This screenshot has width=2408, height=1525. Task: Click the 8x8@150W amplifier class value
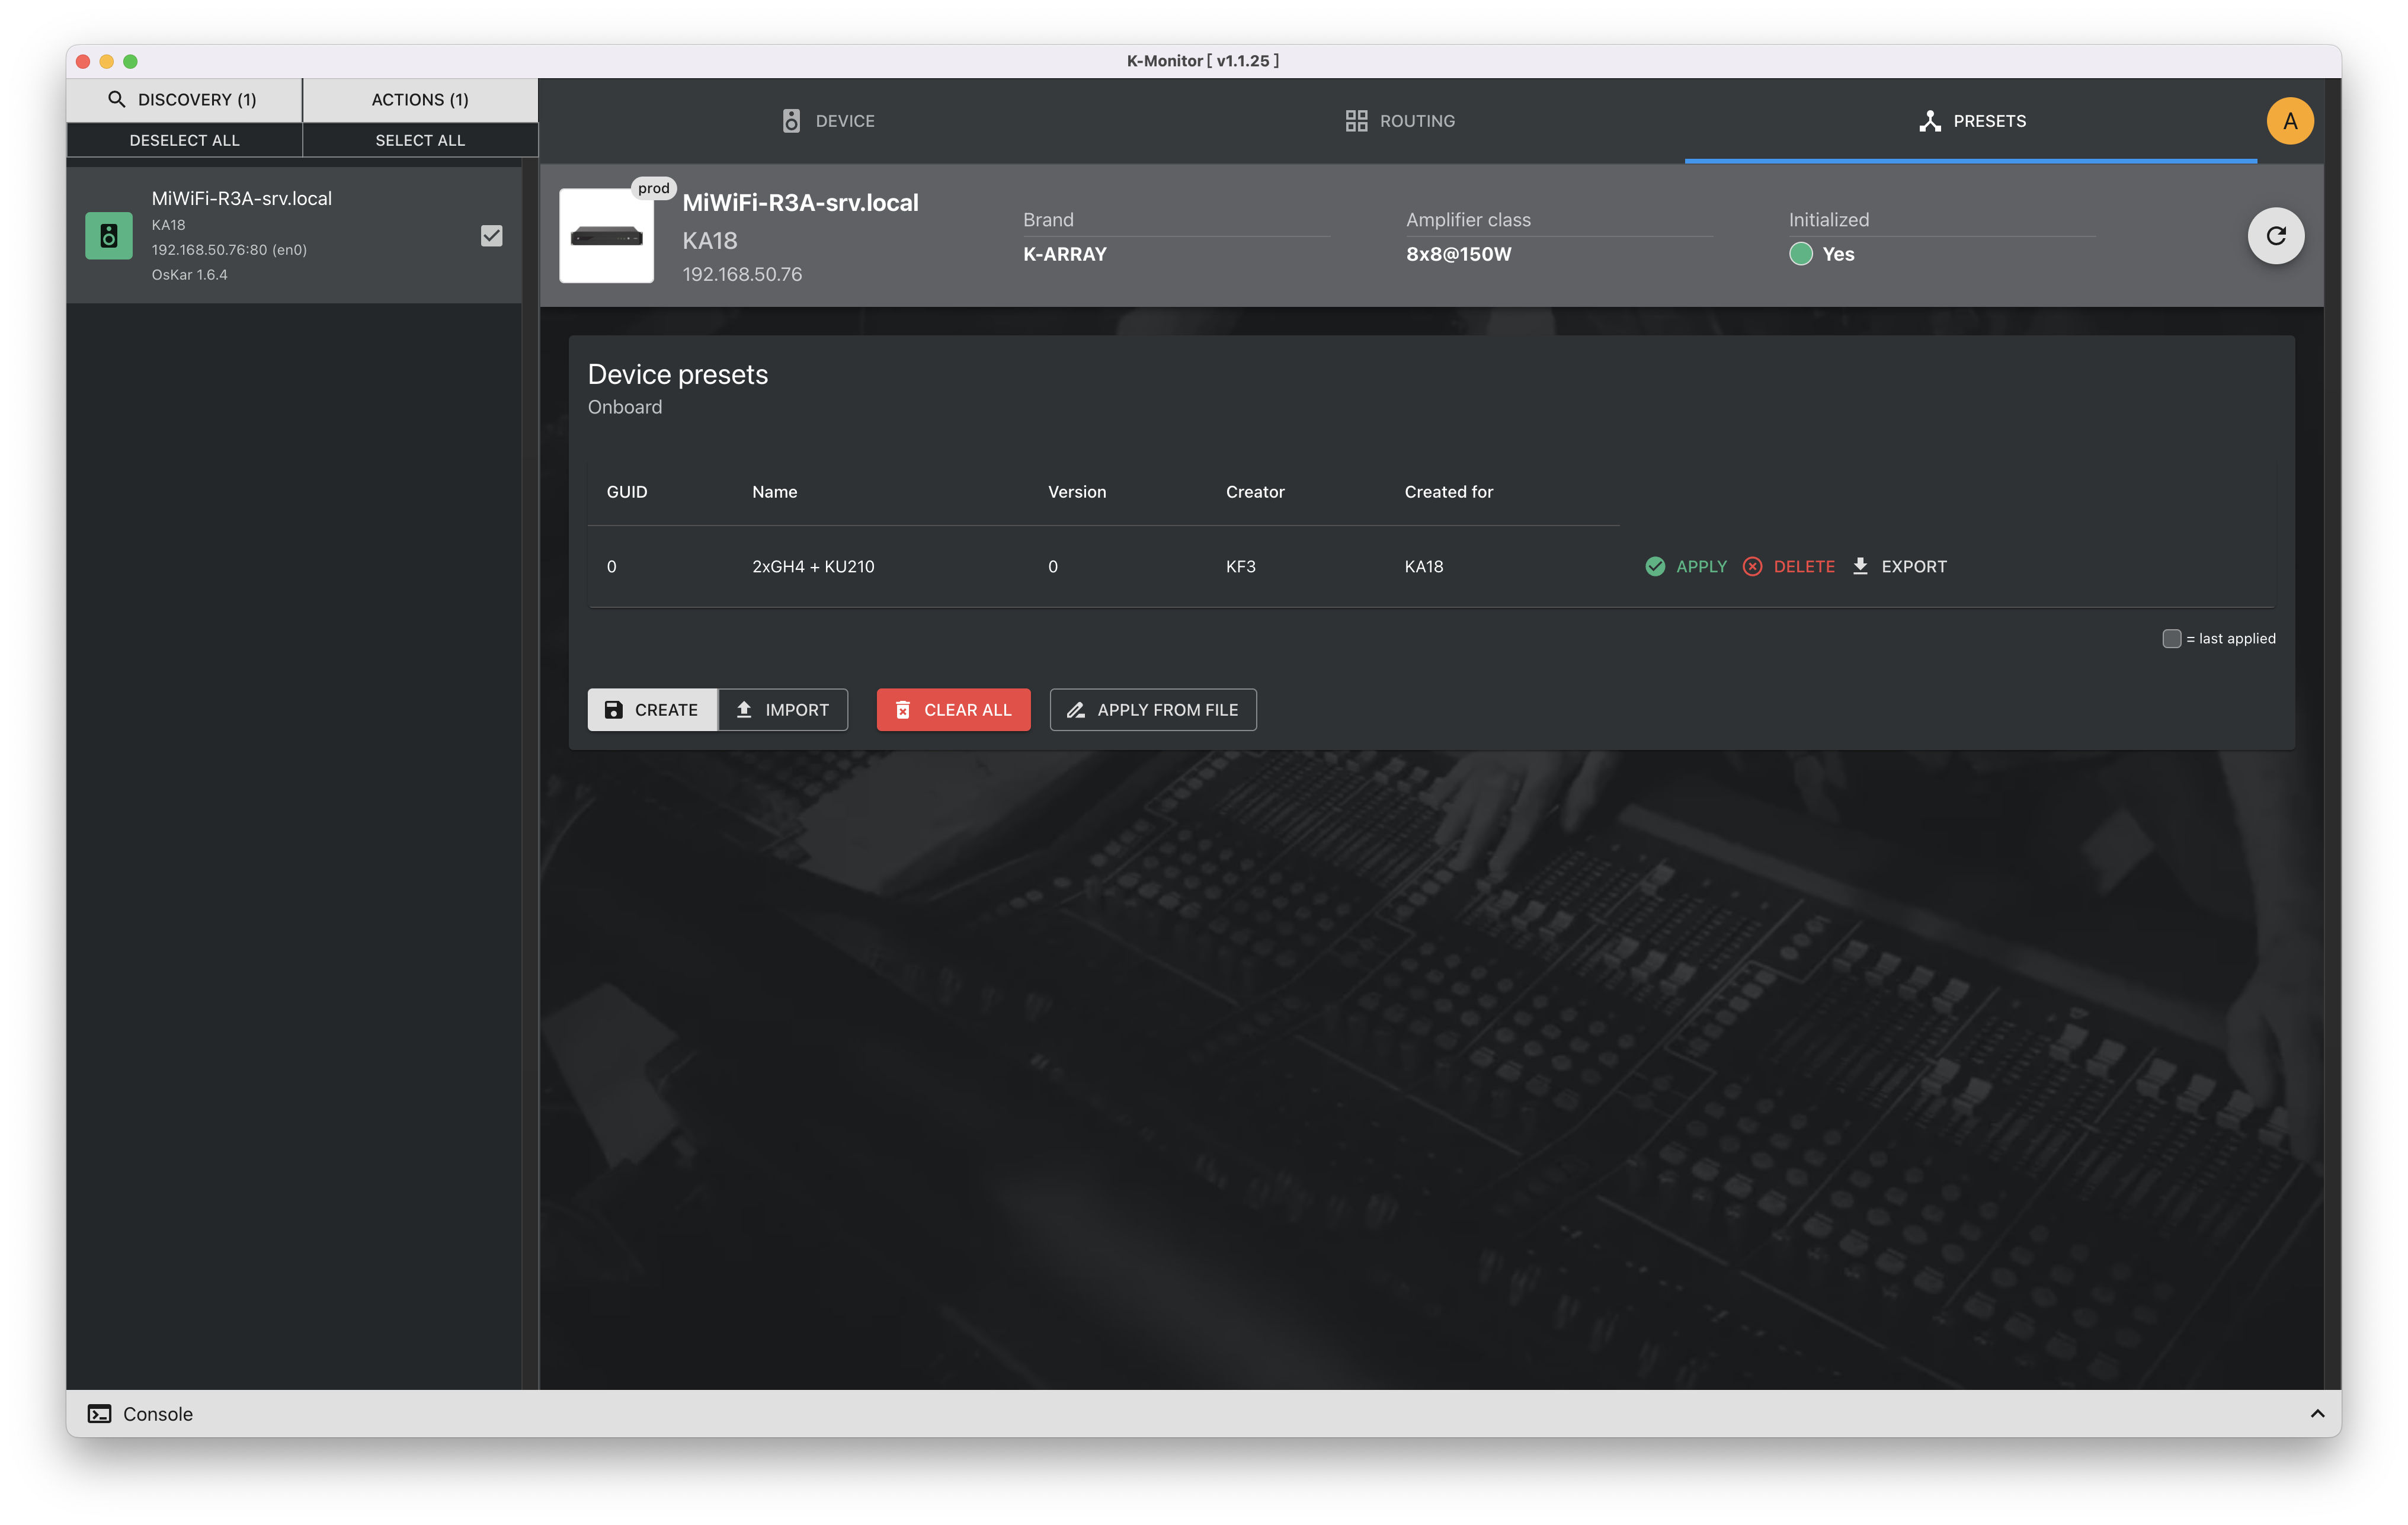point(1459,254)
